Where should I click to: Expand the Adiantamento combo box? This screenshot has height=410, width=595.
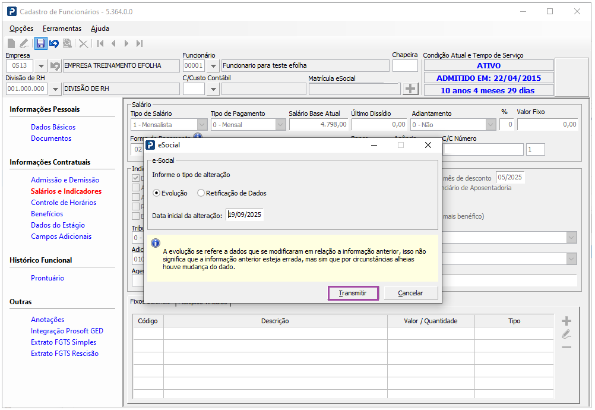[490, 125]
